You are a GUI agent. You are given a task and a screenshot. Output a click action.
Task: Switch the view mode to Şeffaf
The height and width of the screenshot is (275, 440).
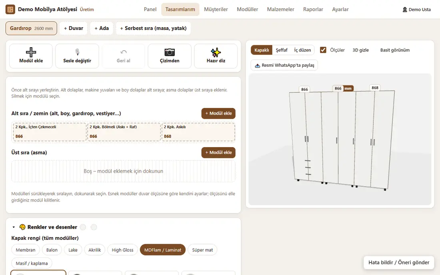(x=282, y=50)
